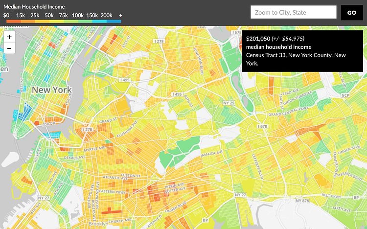Click the New York city label
Screen dimensions: 367x229
pos(51,90)
